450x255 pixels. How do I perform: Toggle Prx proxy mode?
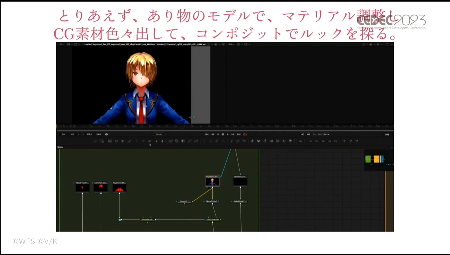point(314,134)
